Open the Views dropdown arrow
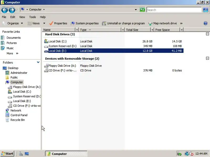This screenshot has width=210, height=157. point(44,23)
